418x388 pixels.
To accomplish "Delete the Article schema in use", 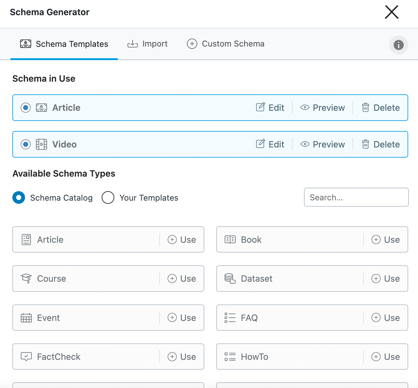I will [x=381, y=108].
